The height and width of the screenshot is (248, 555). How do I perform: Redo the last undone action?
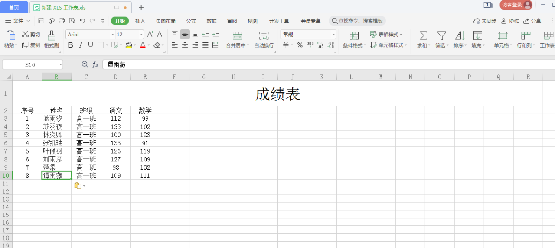[x=92, y=21]
